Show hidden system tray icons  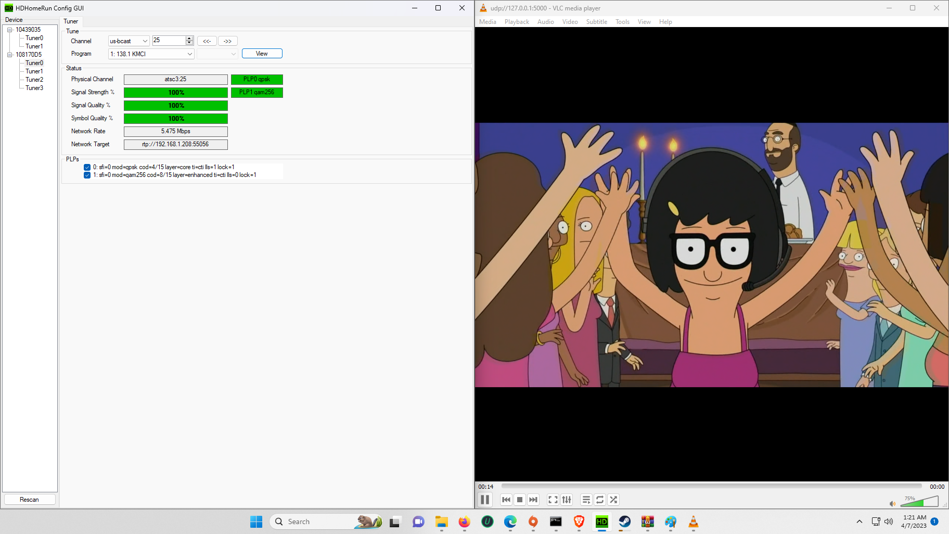click(860, 522)
